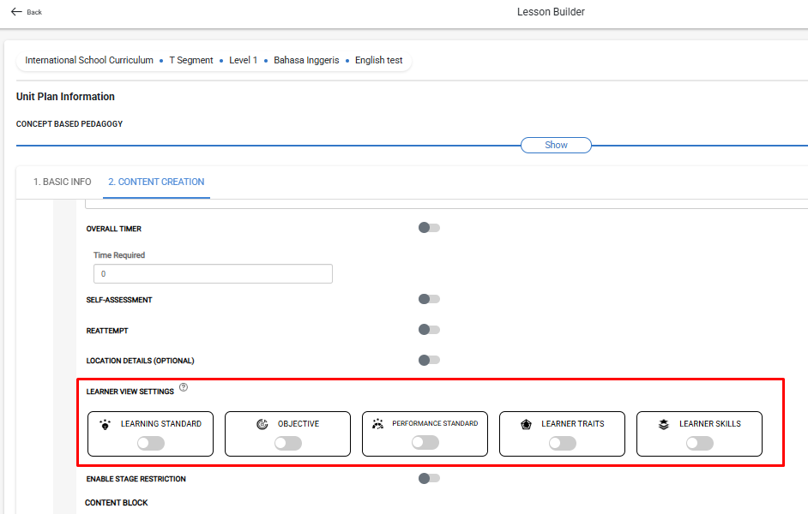Turn on the Objective toggle
808x514 pixels.
tap(288, 443)
